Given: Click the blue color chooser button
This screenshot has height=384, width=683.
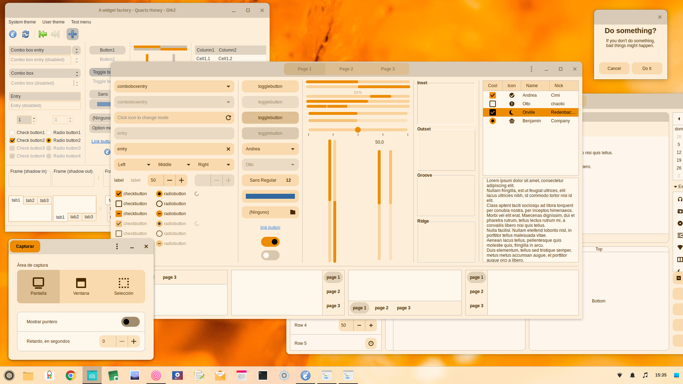Looking at the screenshot, I should (x=270, y=196).
